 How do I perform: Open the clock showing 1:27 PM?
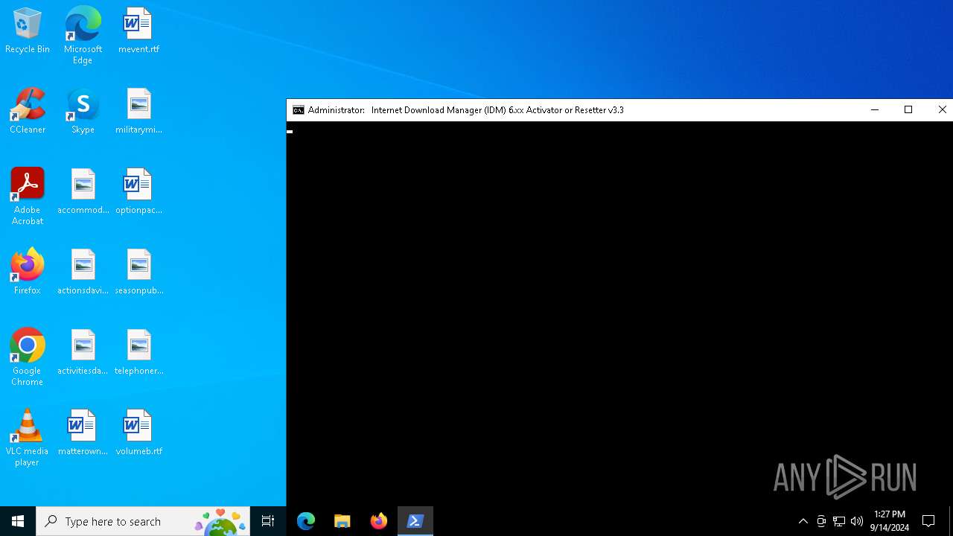coord(890,521)
